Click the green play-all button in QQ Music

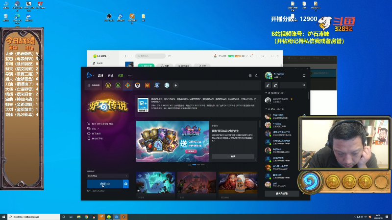pos(146,66)
